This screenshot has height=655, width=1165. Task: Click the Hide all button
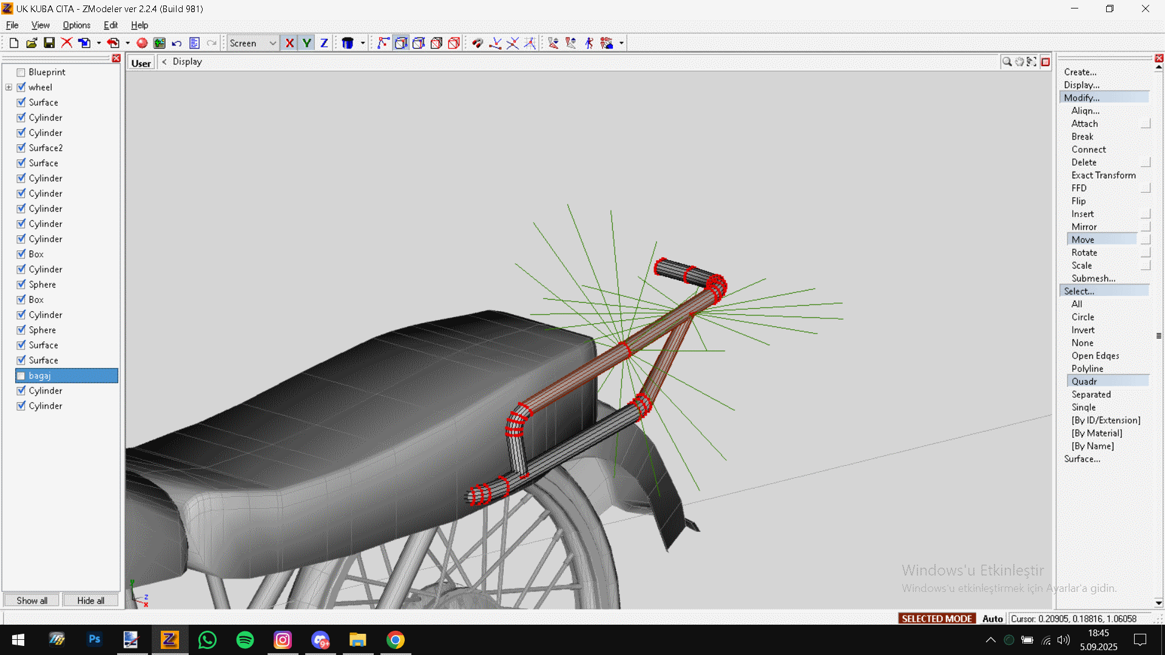tap(90, 600)
